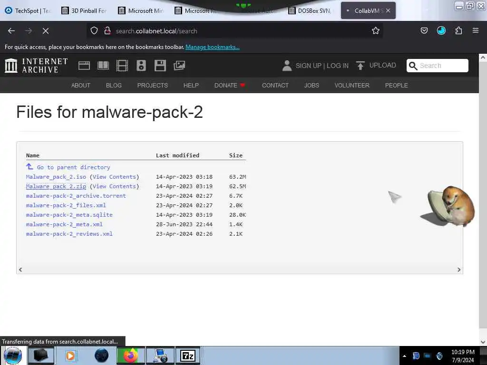The width and height of the screenshot is (487, 365).
Task: Open the DONATE menu item
Action: point(230,86)
